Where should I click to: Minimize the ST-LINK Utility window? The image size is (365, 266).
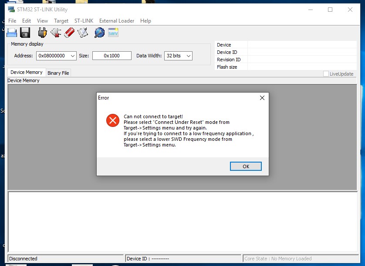pyautogui.click(x=310, y=10)
